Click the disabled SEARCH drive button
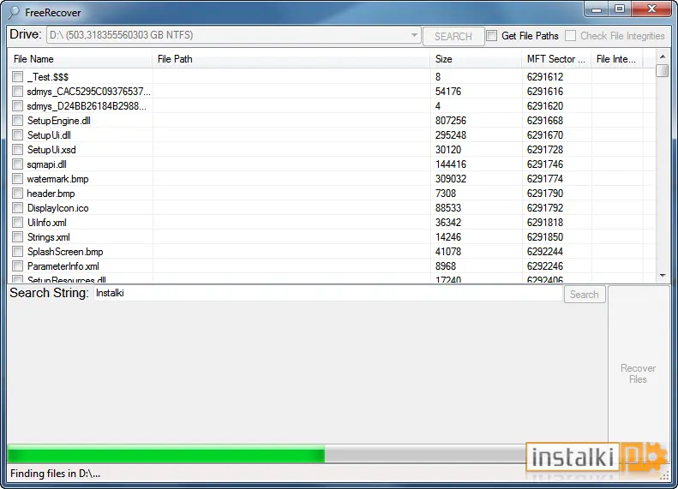Image resolution: width=678 pixels, height=489 pixels. [x=453, y=36]
